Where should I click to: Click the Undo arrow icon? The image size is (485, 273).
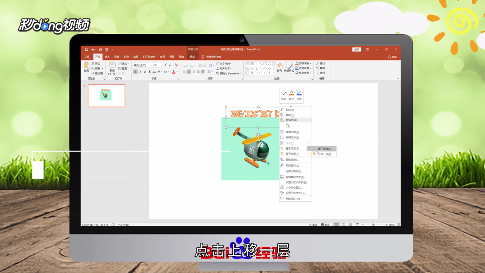[x=93, y=50]
